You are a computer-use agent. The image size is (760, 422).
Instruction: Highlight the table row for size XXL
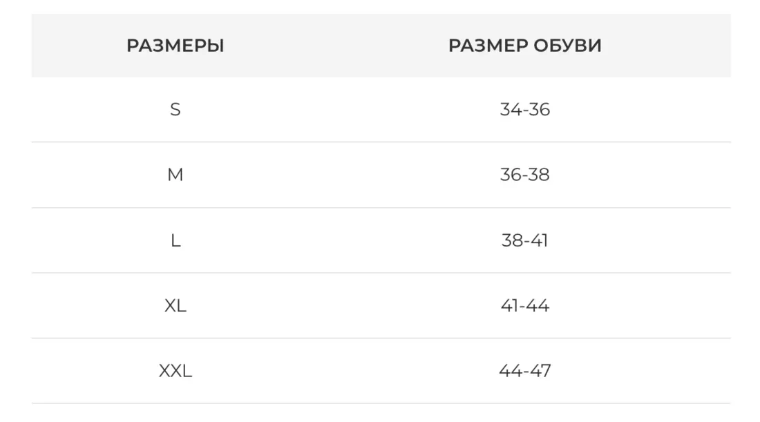pyautogui.click(x=345, y=371)
